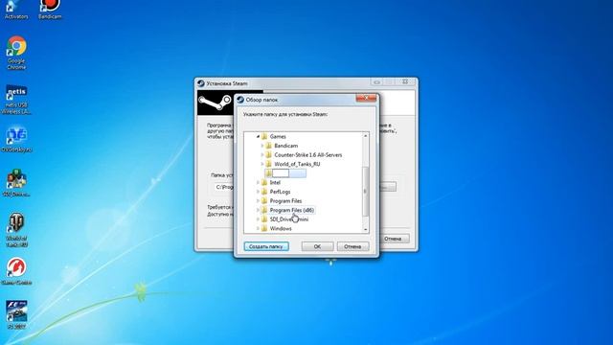Collapse the Games folder node

[258, 136]
